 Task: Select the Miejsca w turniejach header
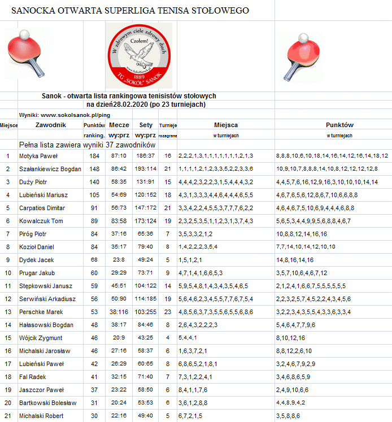coord(226,130)
